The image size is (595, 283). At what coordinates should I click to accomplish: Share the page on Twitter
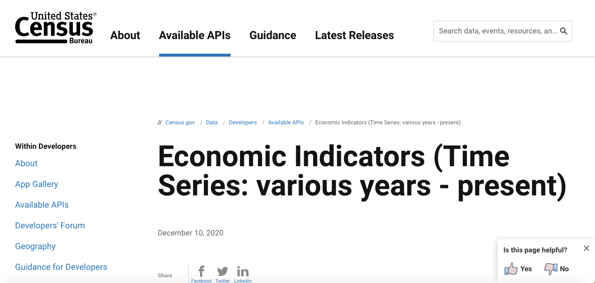point(222,272)
